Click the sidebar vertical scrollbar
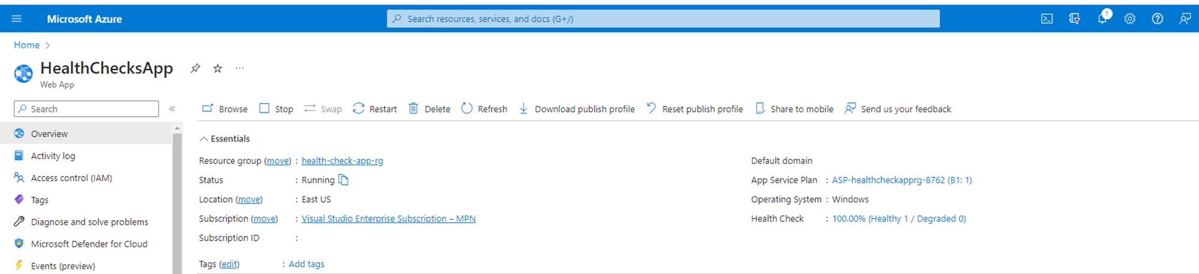 pyautogui.click(x=177, y=203)
